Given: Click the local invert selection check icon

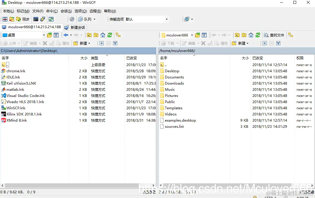Looking at the screenshot, I should (x=115, y=43).
